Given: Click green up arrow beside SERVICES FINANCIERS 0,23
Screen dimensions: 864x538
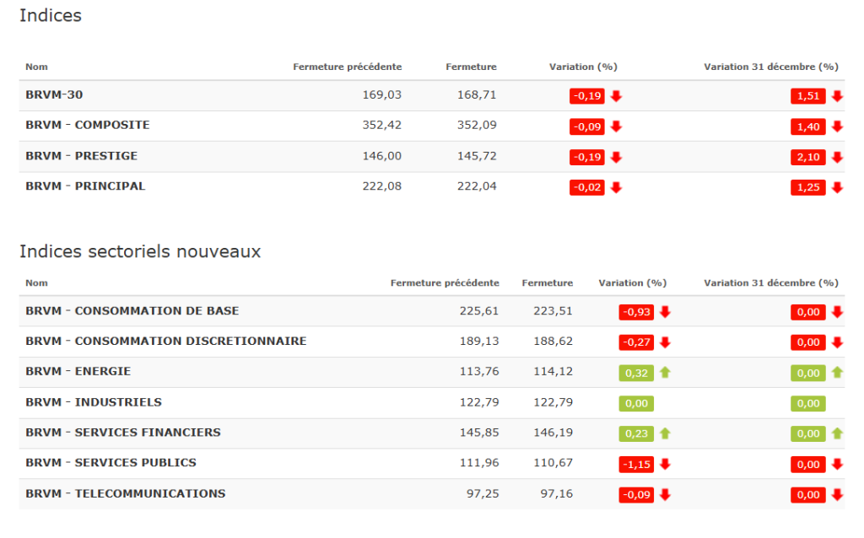Looking at the screenshot, I should point(665,433).
